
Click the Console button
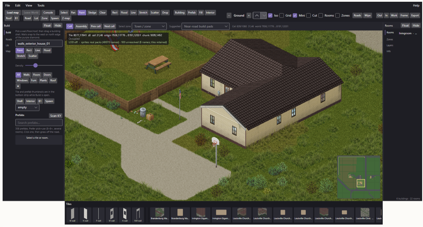pos(49,12)
